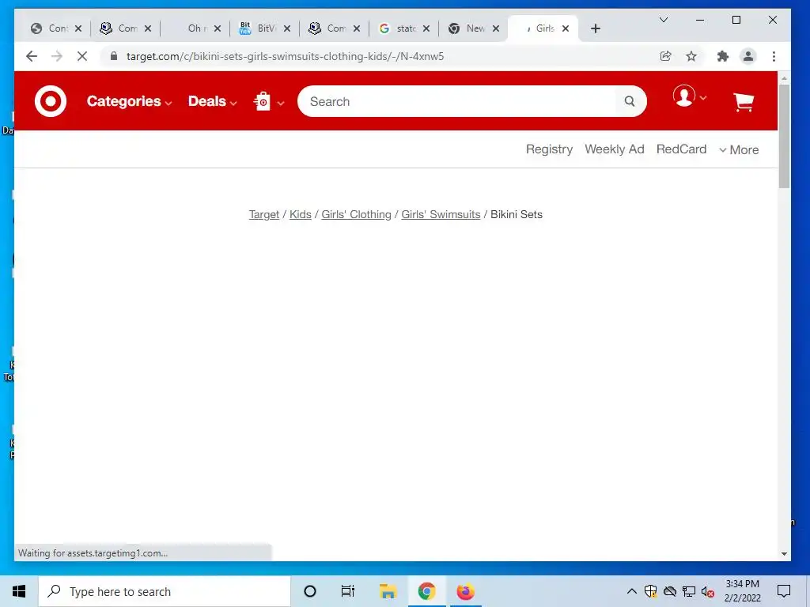Viewport: 810px width, 607px height.
Task: Bookmark this page with star icon
Action: 691,56
